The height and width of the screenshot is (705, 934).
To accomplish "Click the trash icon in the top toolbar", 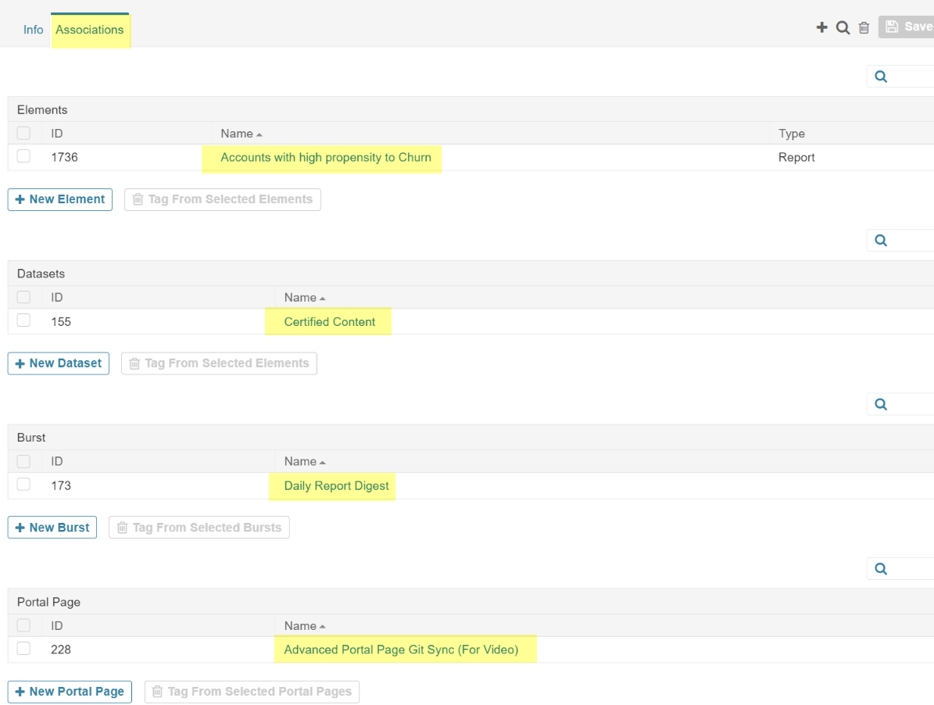I will 864,27.
